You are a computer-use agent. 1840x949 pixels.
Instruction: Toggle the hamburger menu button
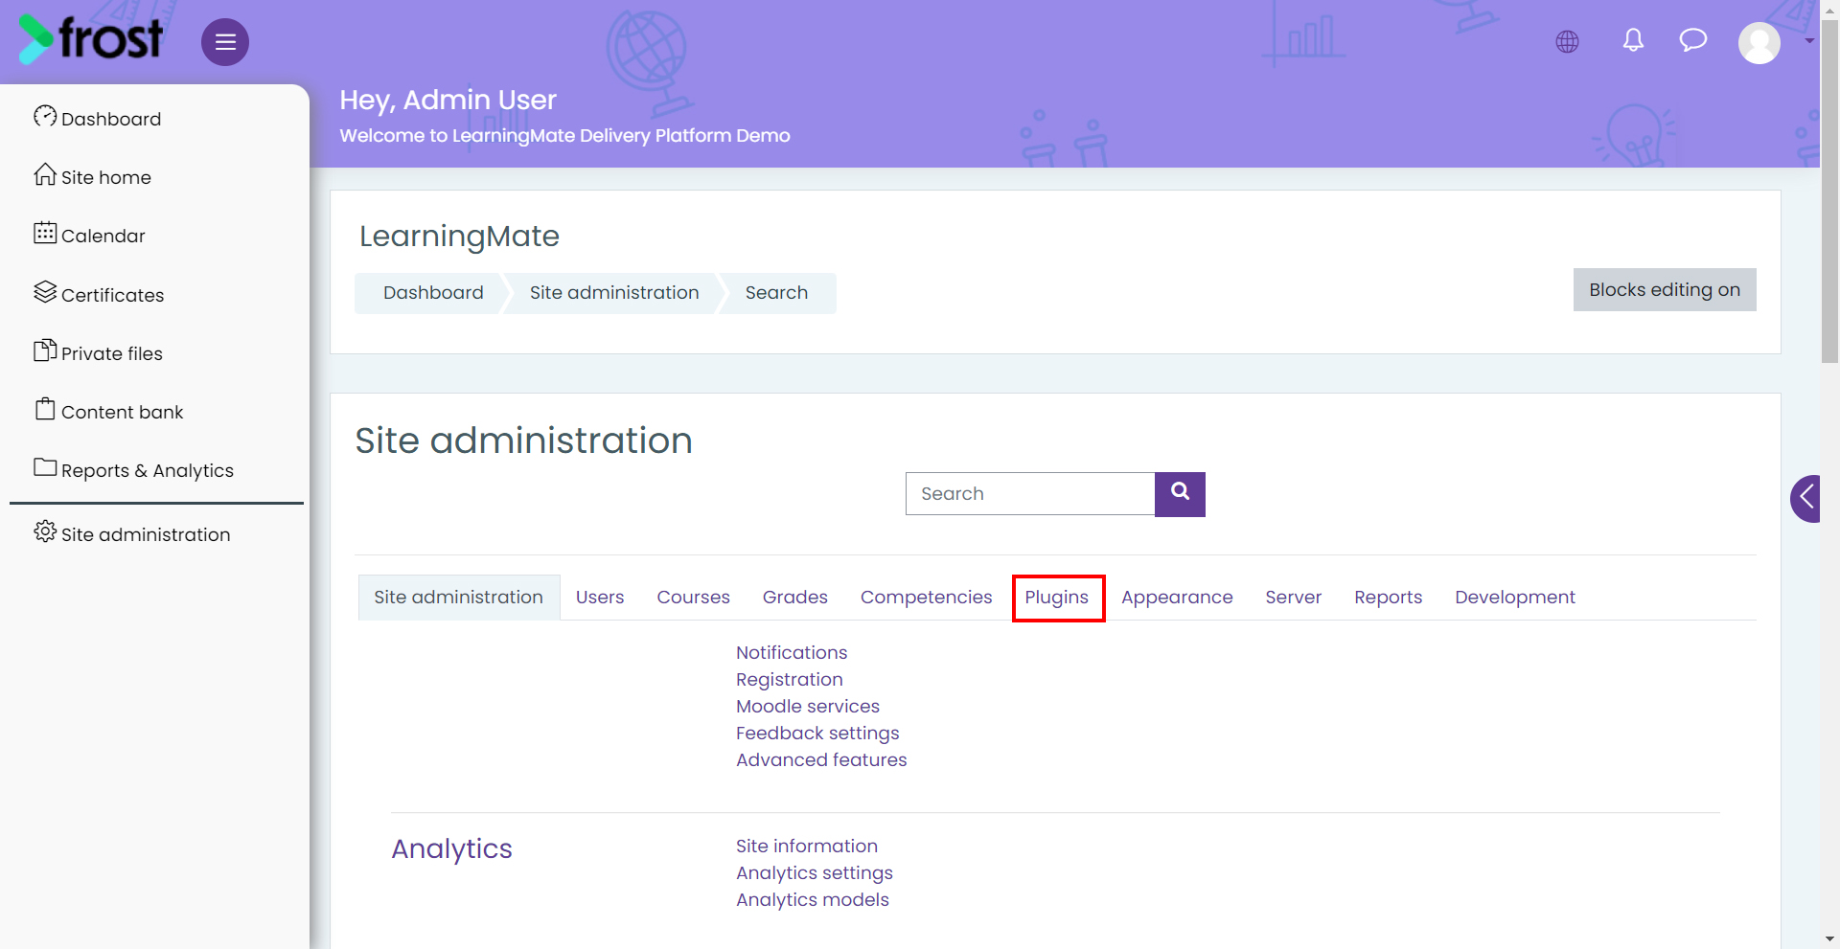tap(225, 42)
